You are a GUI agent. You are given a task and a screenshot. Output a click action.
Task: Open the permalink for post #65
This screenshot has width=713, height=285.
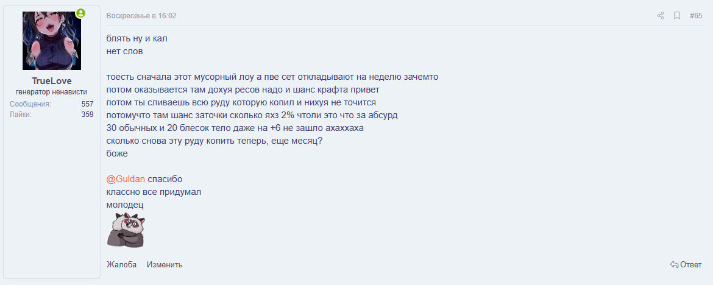point(695,16)
